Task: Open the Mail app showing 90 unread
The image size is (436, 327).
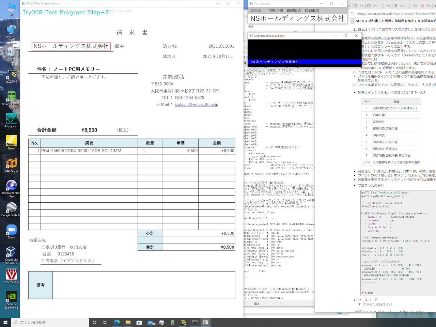Action: 150,323
